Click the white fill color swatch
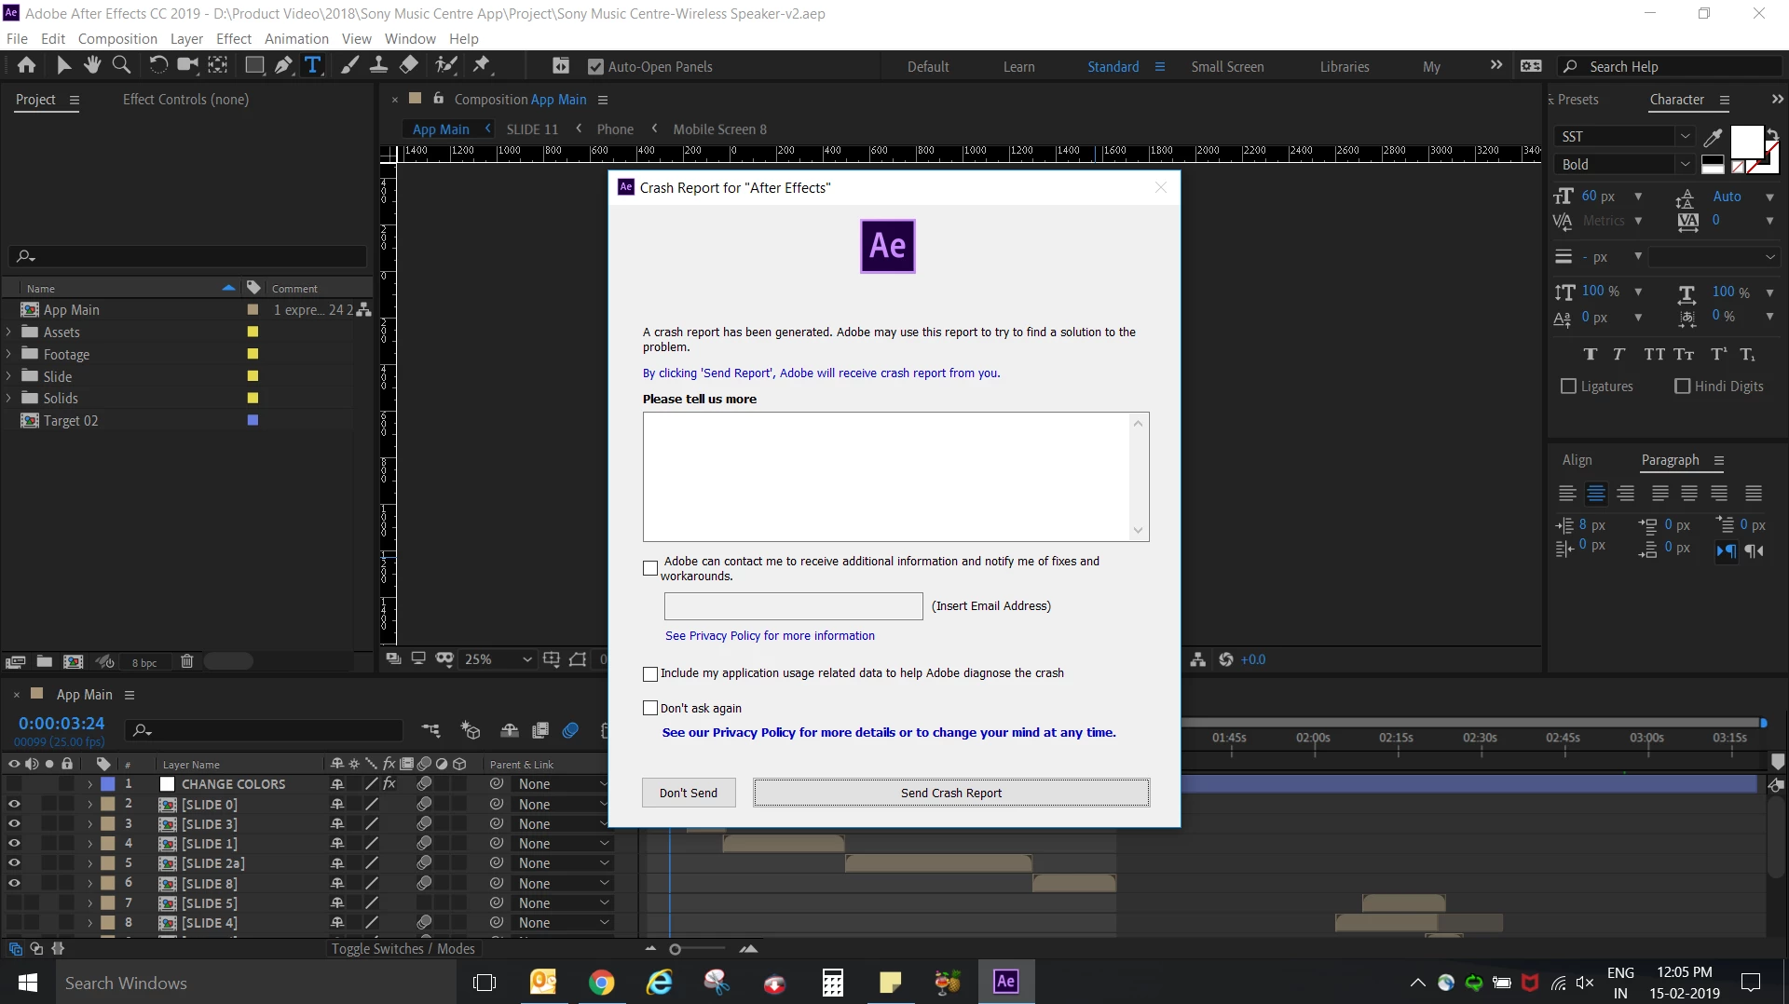Screen dimensions: 1789x1004 [1746, 142]
